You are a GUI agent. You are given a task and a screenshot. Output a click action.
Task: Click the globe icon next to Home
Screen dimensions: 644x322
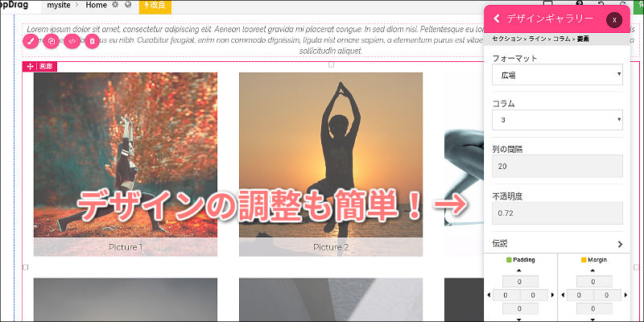coord(128,5)
